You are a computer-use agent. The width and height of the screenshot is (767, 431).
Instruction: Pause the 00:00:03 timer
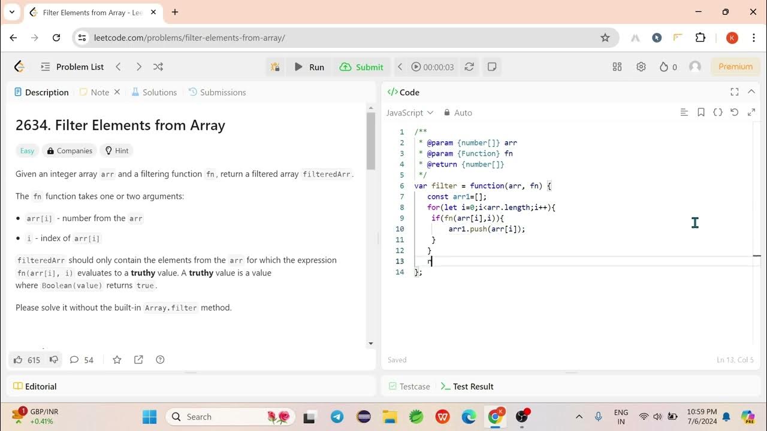pyautogui.click(x=416, y=67)
